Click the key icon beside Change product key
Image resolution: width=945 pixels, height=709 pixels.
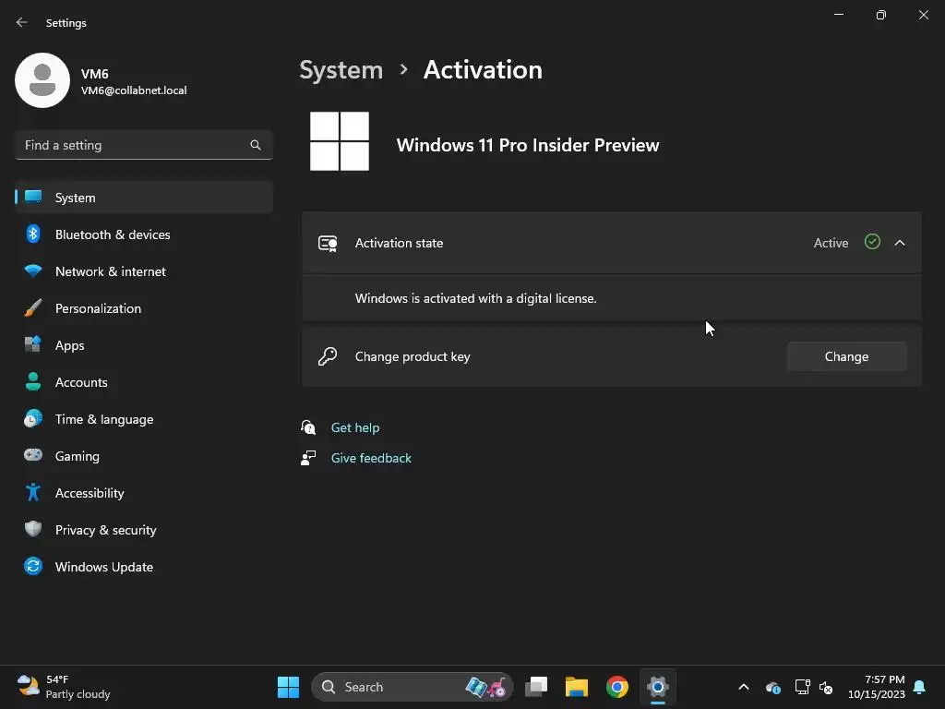coord(328,356)
